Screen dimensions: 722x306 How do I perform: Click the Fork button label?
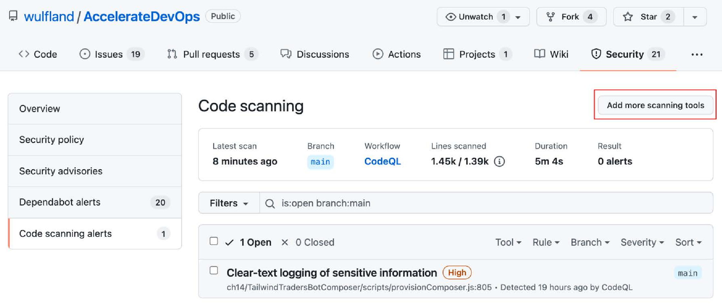tap(570, 17)
